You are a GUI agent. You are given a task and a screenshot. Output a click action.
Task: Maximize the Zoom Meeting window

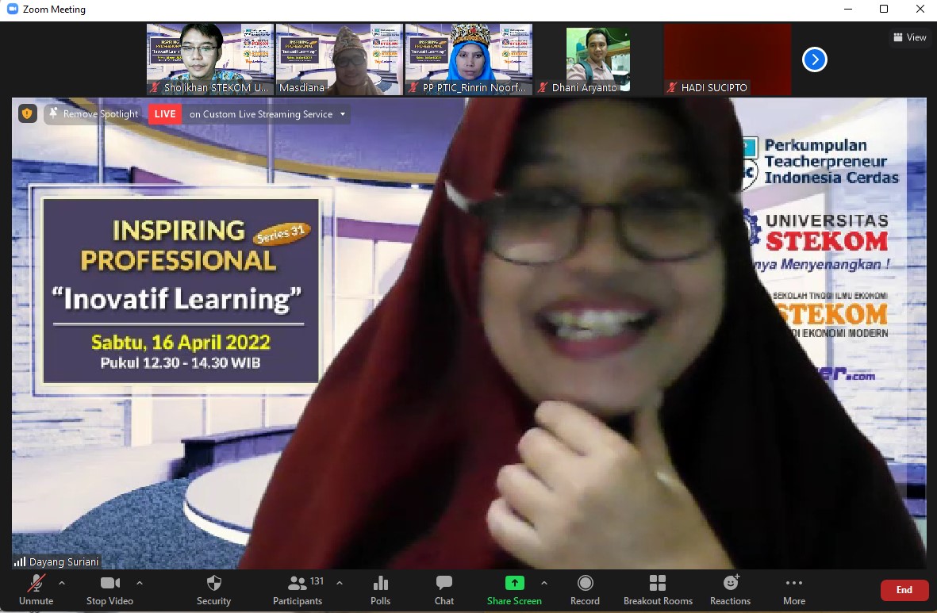click(884, 9)
